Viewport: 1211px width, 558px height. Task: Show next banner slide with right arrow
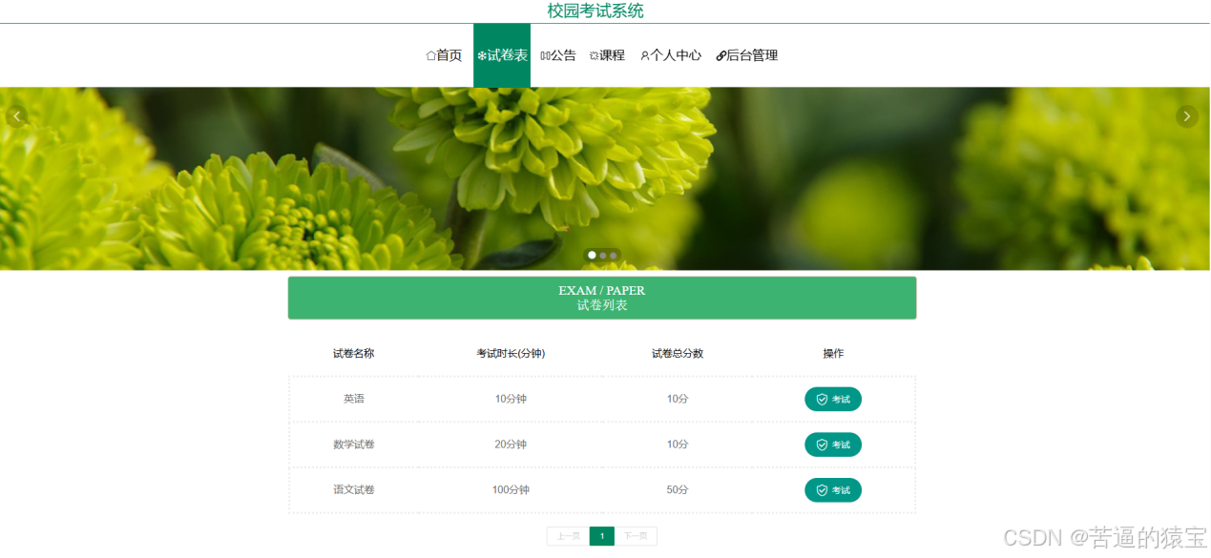pos(1187,116)
